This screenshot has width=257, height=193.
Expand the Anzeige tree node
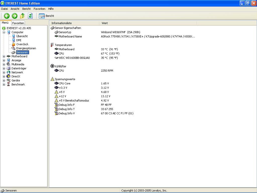point(4,60)
